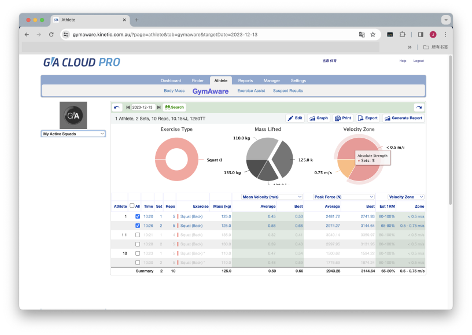Viewport: 472px width, 335px height.
Task: Open the Peak Force (N) dropdown
Action: coord(344,197)
